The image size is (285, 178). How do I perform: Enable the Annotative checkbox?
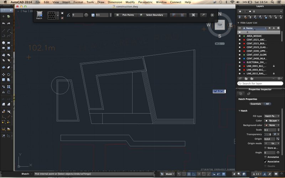[265, 157]
